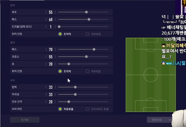Click the 전개 속도 slider handle
This screenshot has height=127, width=186.
[86, 12]
